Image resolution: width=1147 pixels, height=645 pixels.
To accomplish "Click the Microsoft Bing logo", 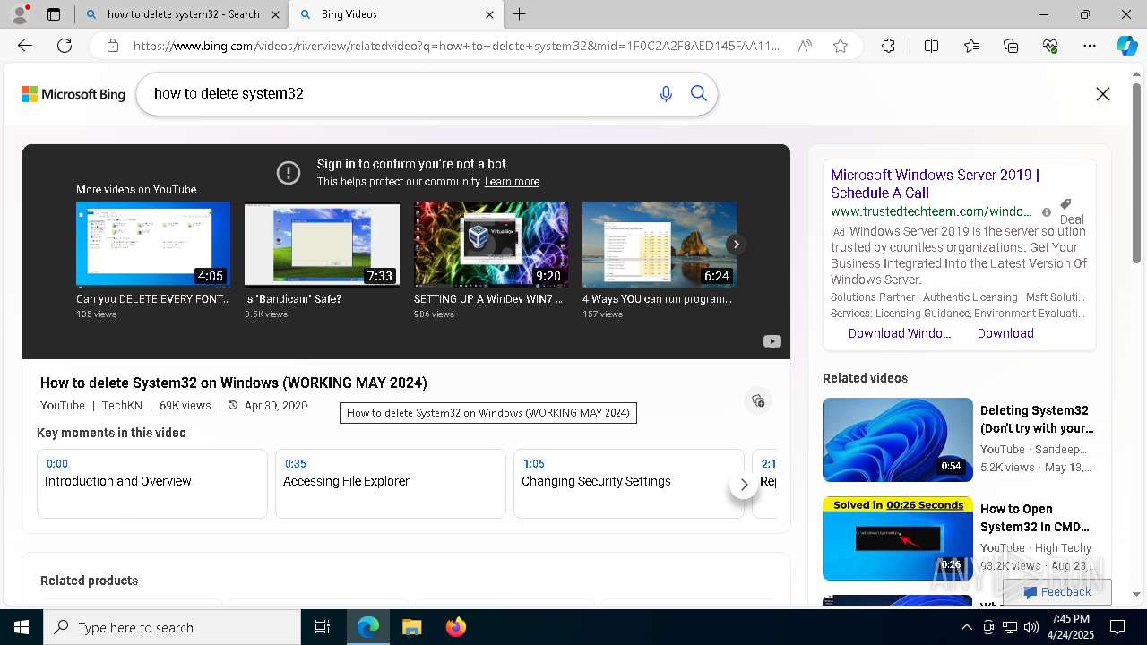I will tap(73, 94).
